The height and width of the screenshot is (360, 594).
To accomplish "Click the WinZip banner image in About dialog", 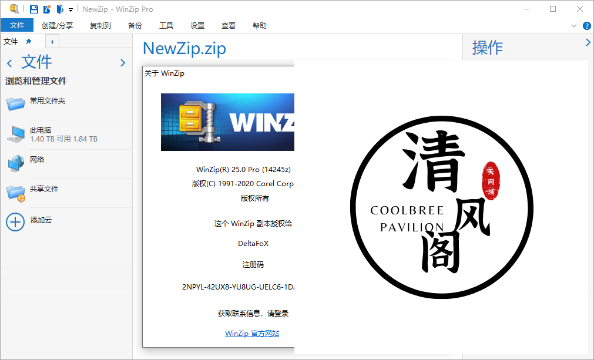I will (x=228, y=122).
